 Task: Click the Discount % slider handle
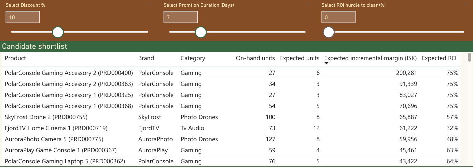[x=58, y=32]
